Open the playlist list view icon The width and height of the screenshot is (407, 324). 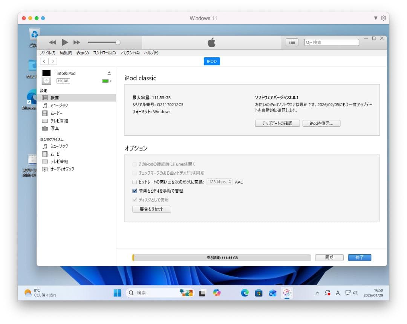[292, 42]
